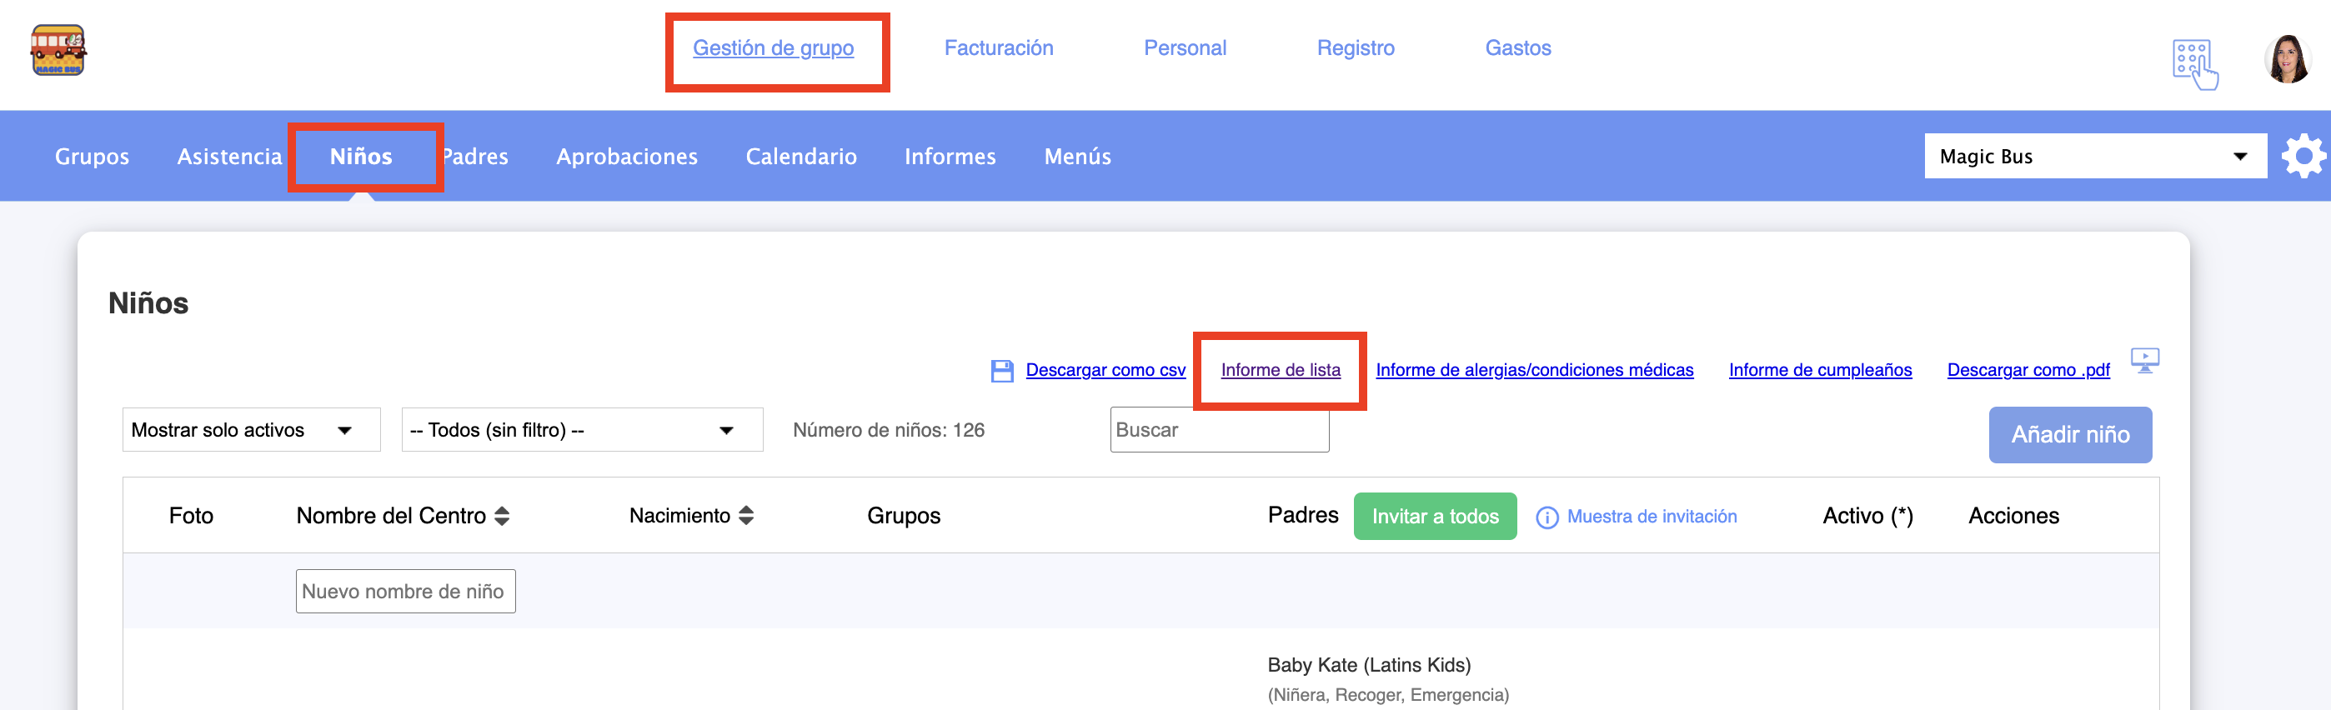
Task: Open the keypad check-in icon
Action: click(2195, 64)
